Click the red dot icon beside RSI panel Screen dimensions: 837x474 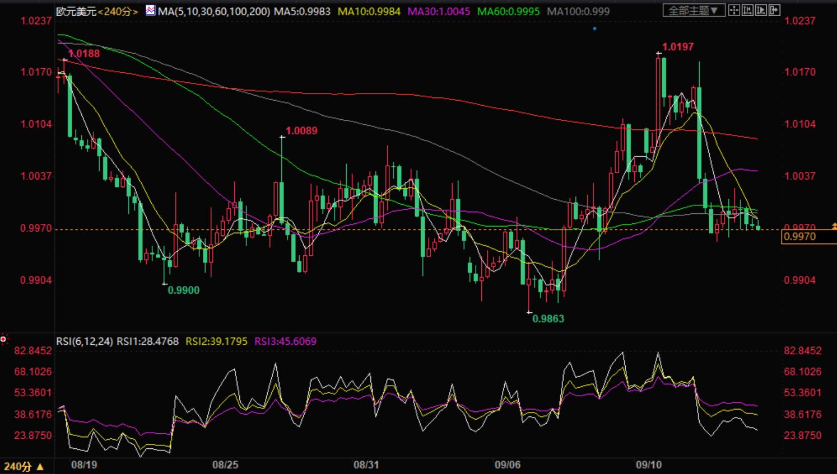4,339
